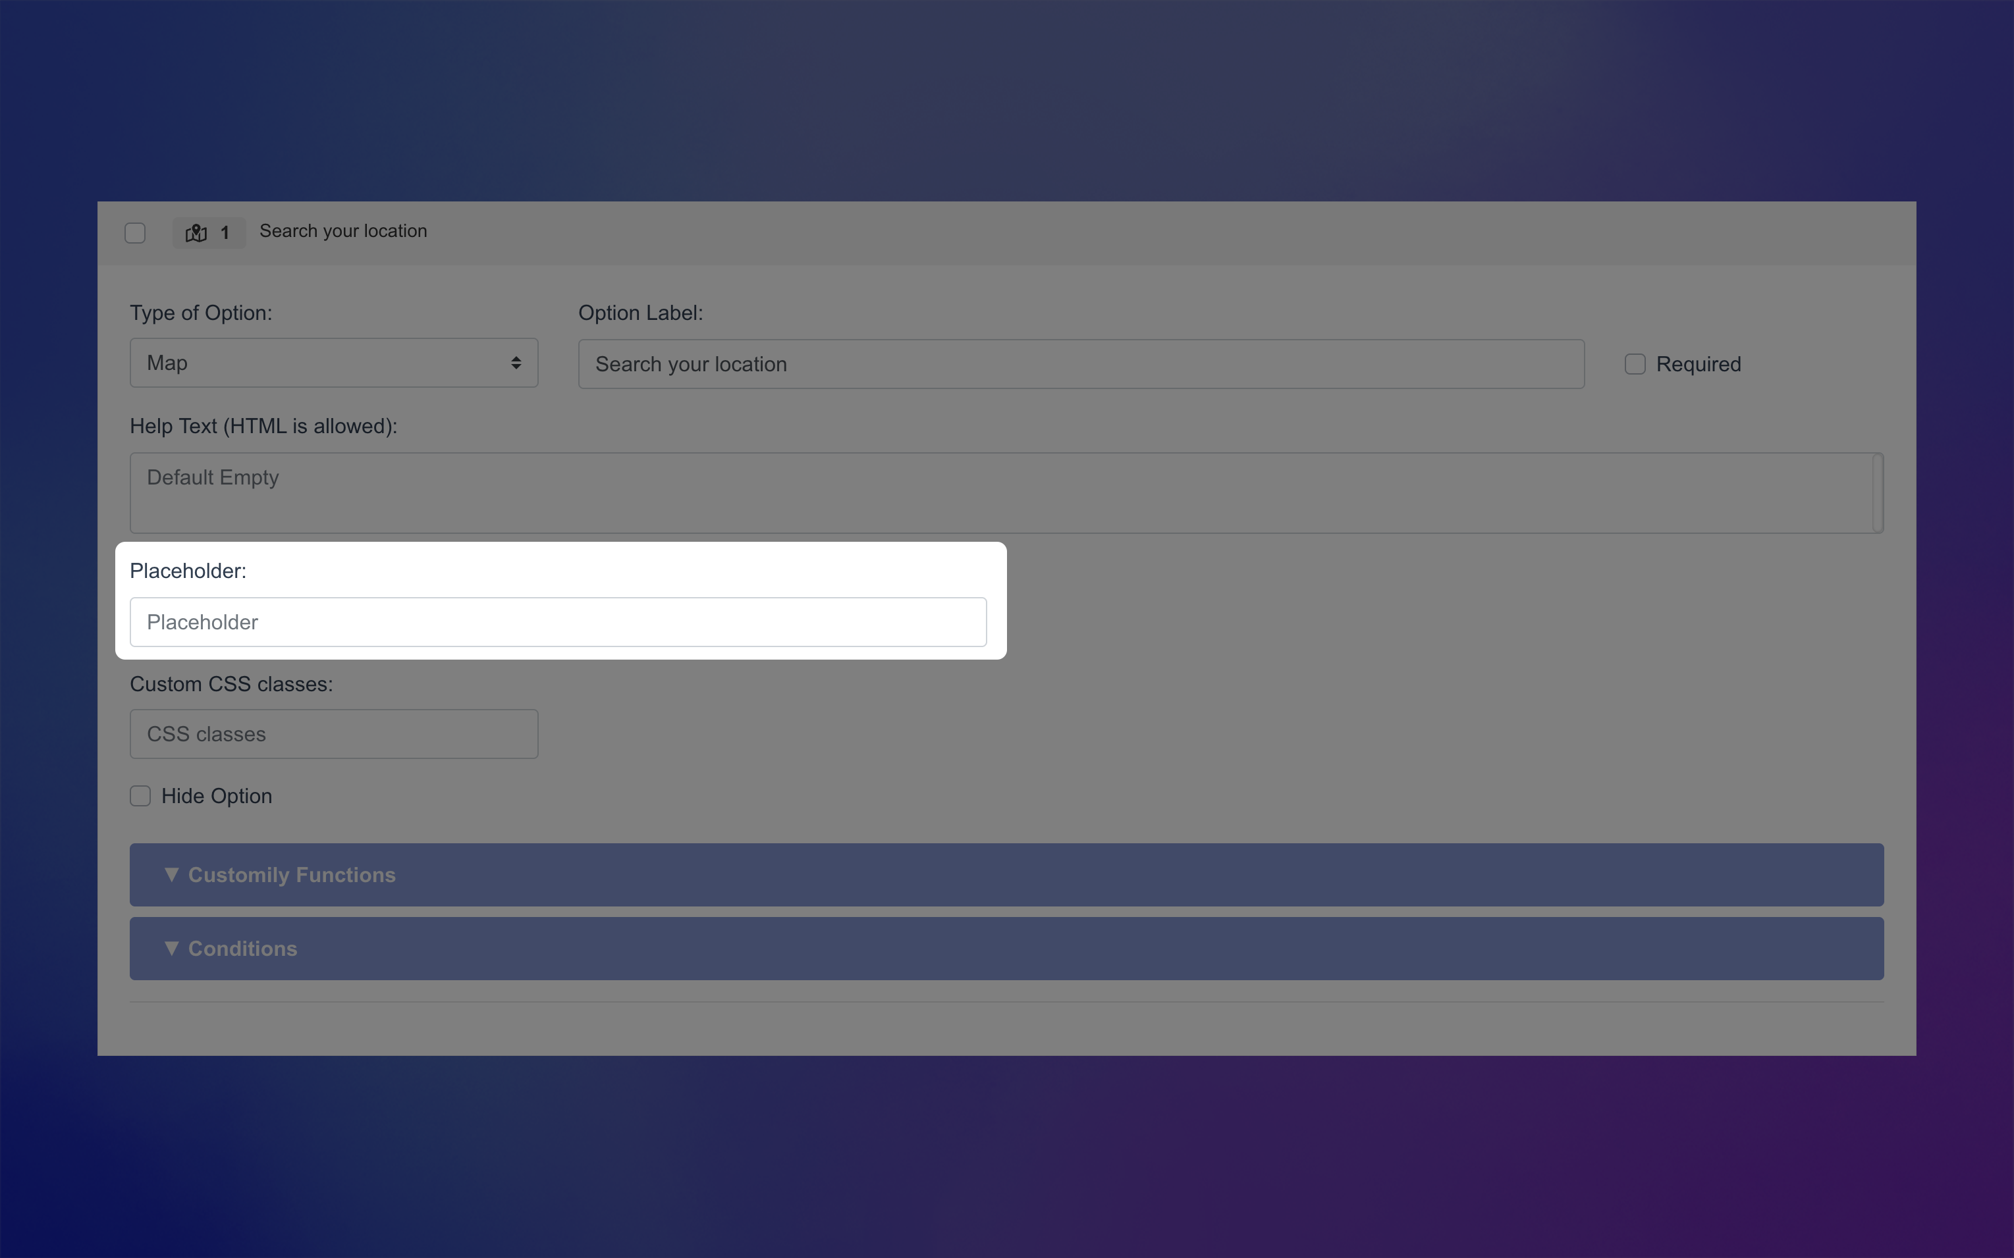Click the Placeholder input field
Viewport: 2014px width, 1258px height.
[558, 622]
